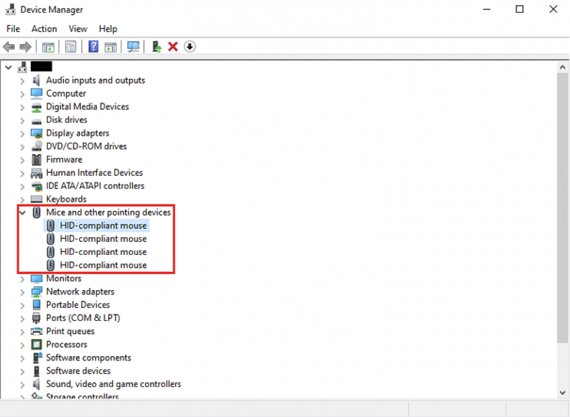Click the Keyboards category icon
This screenshot has width=570, height=417.
point(36,199)
